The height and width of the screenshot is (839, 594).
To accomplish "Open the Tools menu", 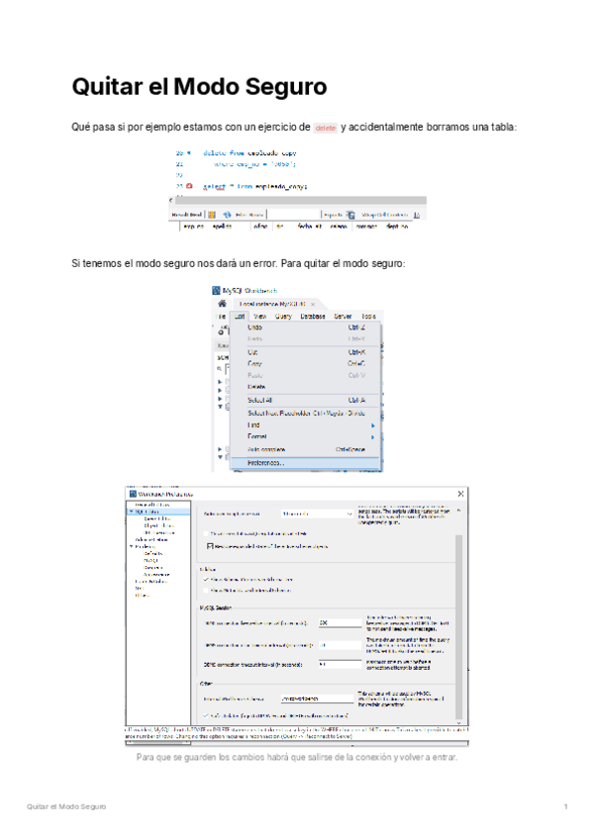I will tap(368, 317).
